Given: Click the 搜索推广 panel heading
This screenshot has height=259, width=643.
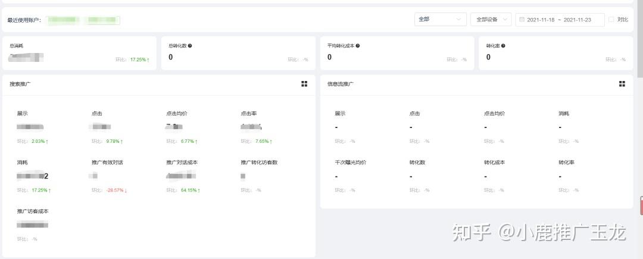Looking at the screenshot, I should click(20, 84).
